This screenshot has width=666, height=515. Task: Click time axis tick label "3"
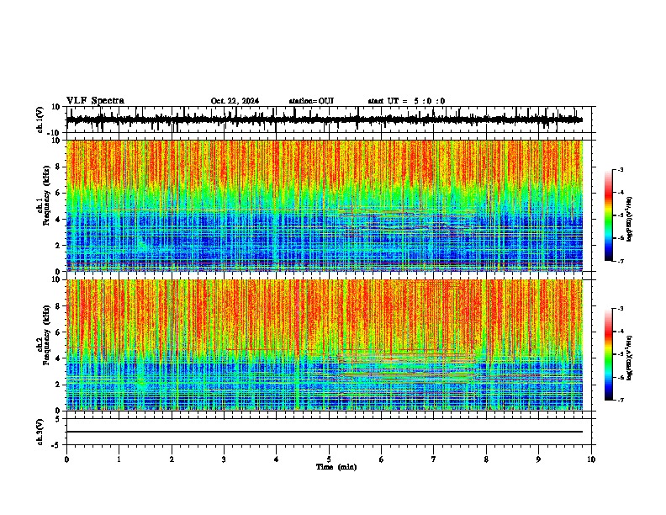point(224,459)
